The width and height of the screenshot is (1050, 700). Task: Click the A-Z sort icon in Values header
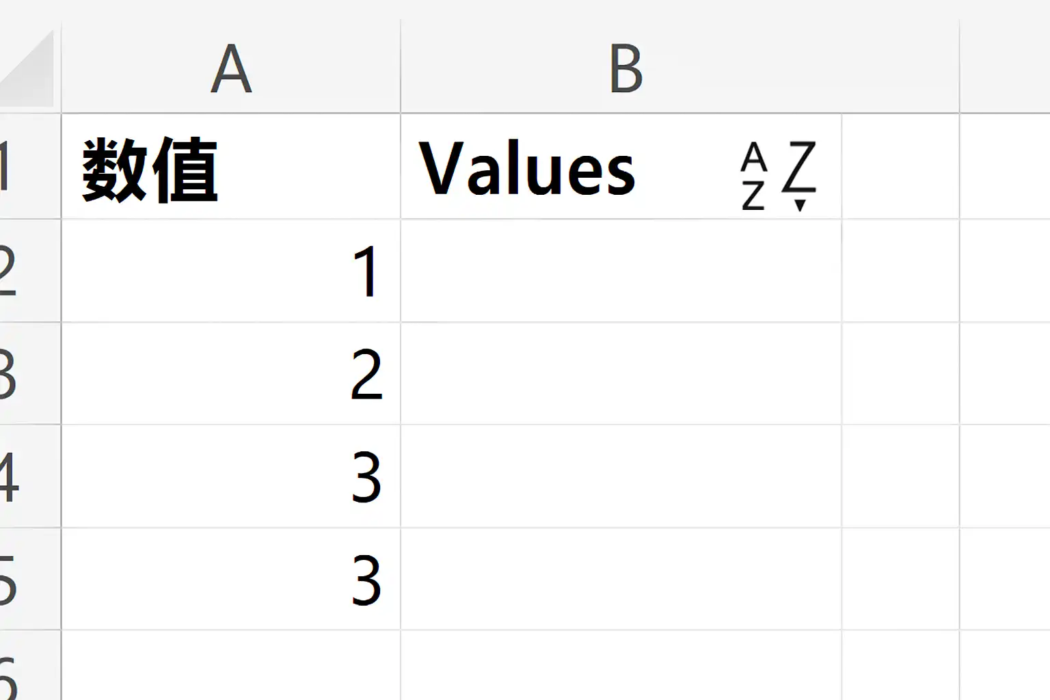click(778, 176)
